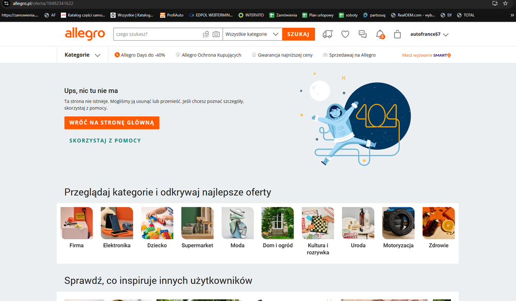Screen dimensions: 516x301
Task: Open the Elf bookmark
Action: [446, 15]
